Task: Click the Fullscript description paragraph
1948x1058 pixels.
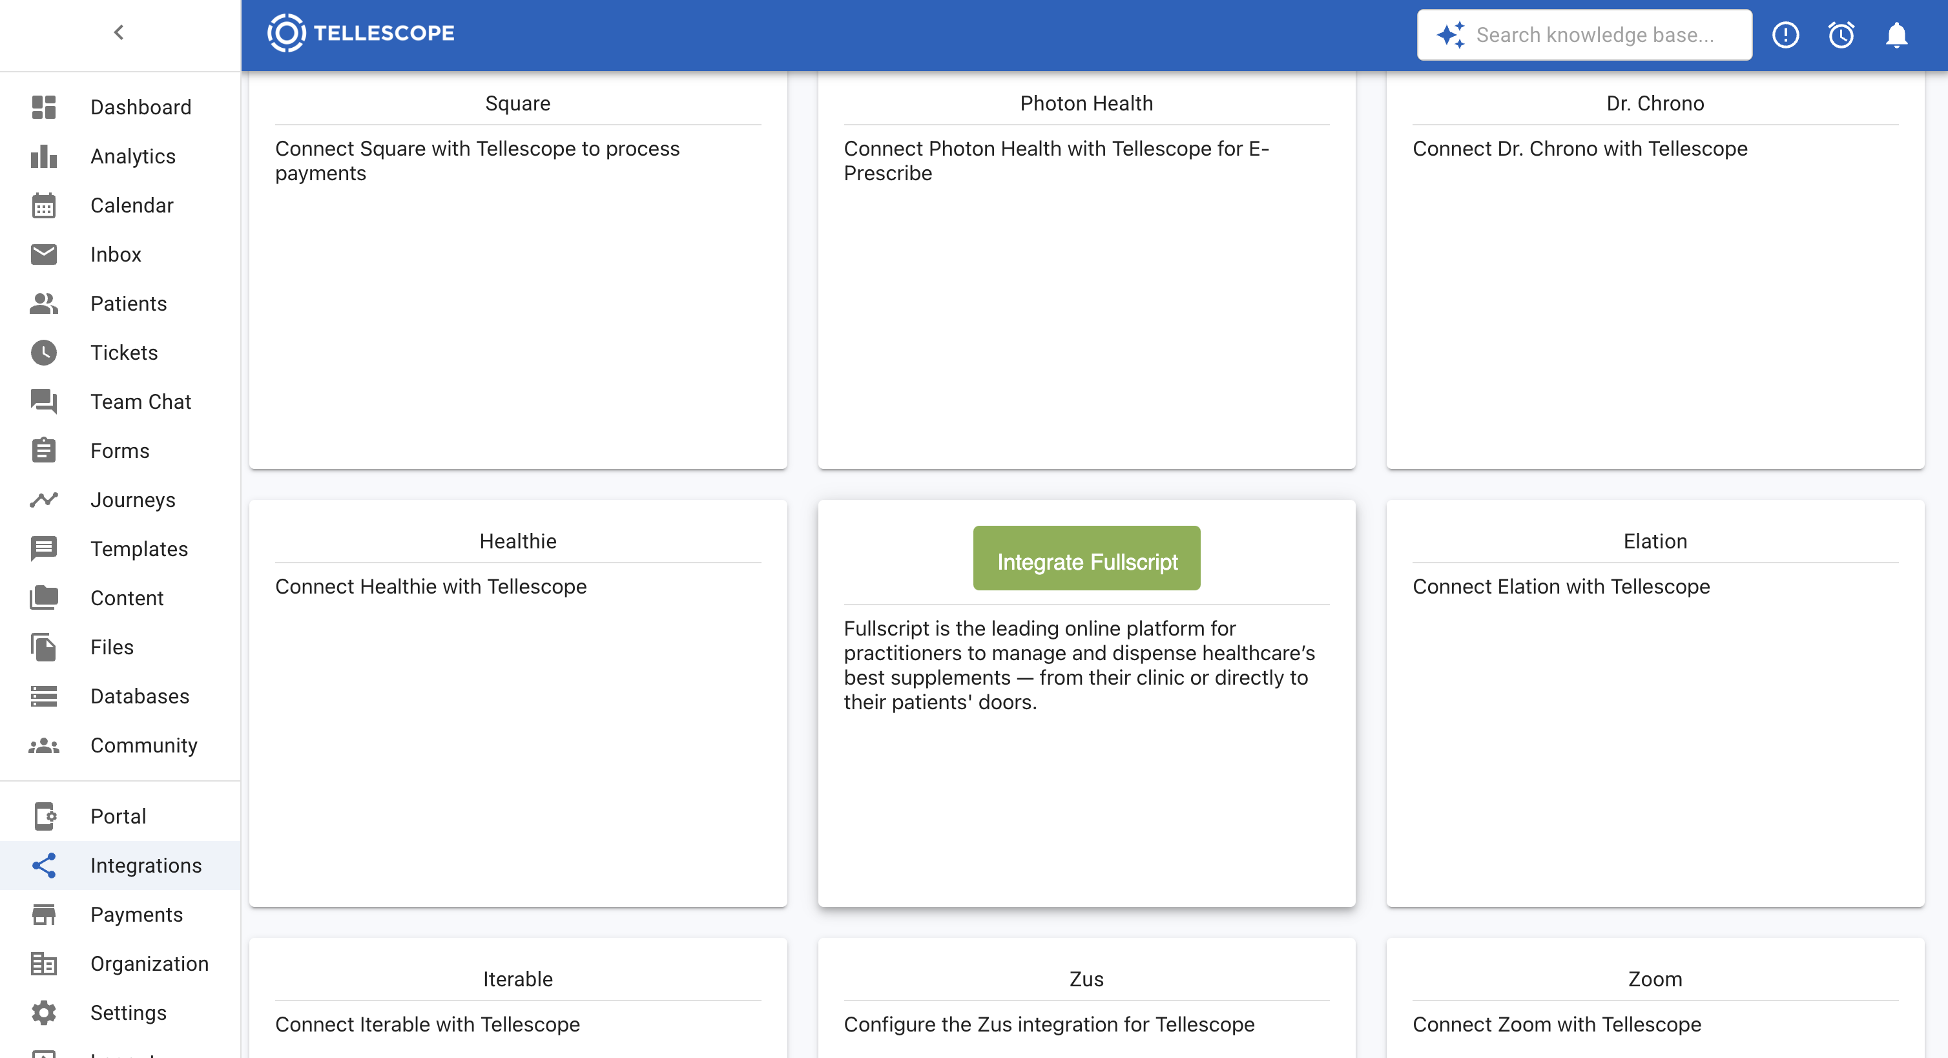Action: coord(1079,665)
